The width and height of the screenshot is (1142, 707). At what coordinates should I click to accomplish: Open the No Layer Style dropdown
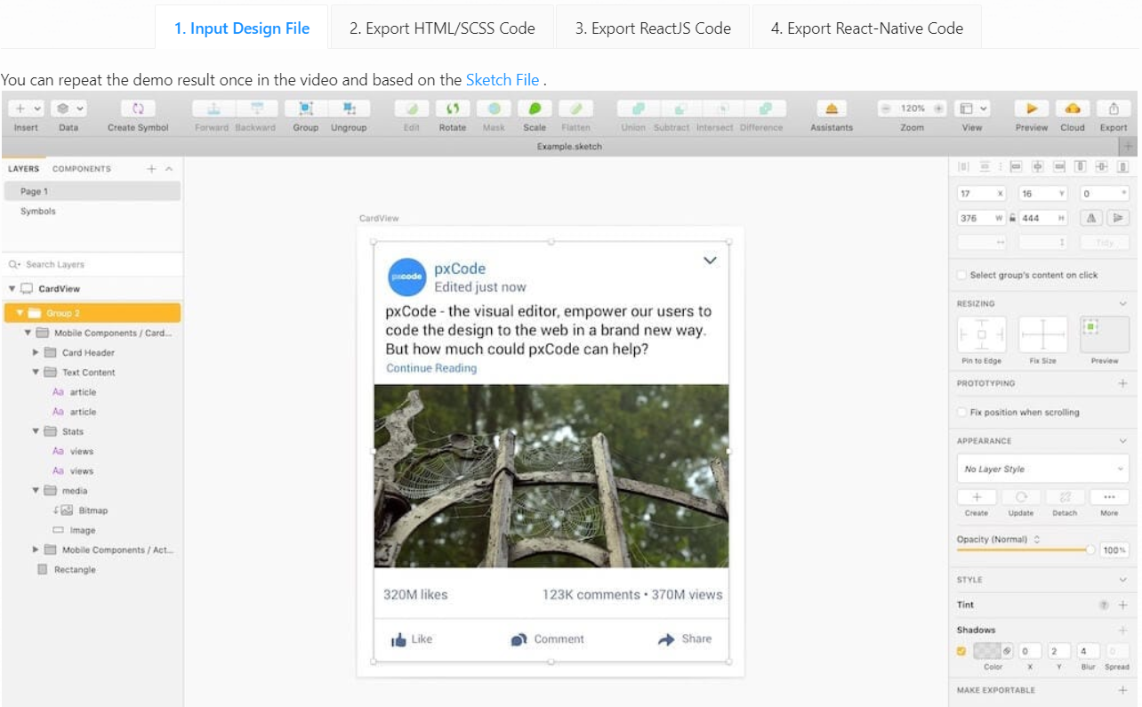coord(1043,469)
